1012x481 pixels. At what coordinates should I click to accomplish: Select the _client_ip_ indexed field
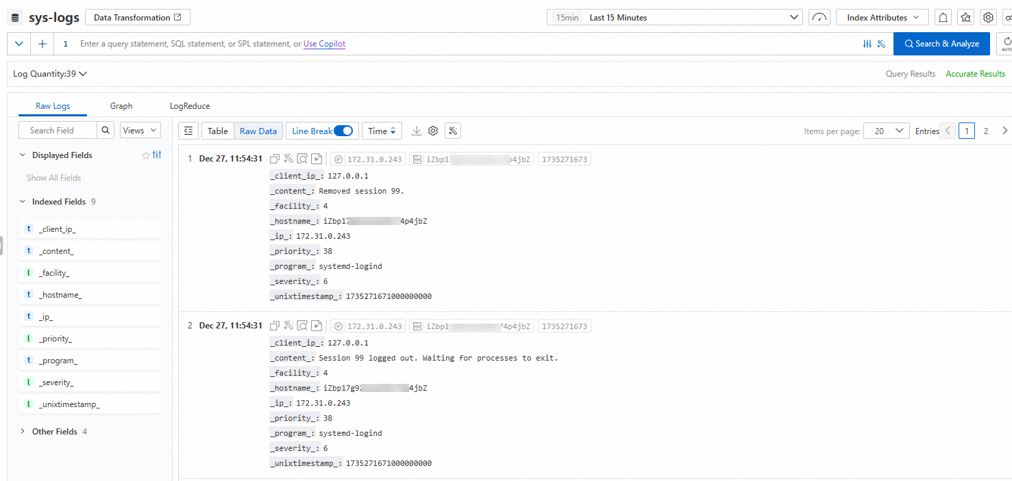90,229
